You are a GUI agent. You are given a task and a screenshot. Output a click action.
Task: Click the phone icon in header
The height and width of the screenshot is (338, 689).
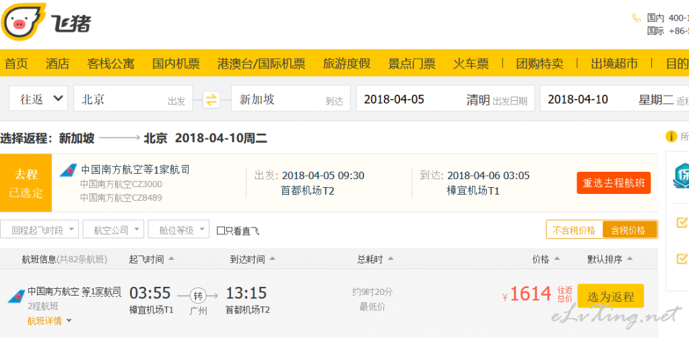[x=636, y=18]
